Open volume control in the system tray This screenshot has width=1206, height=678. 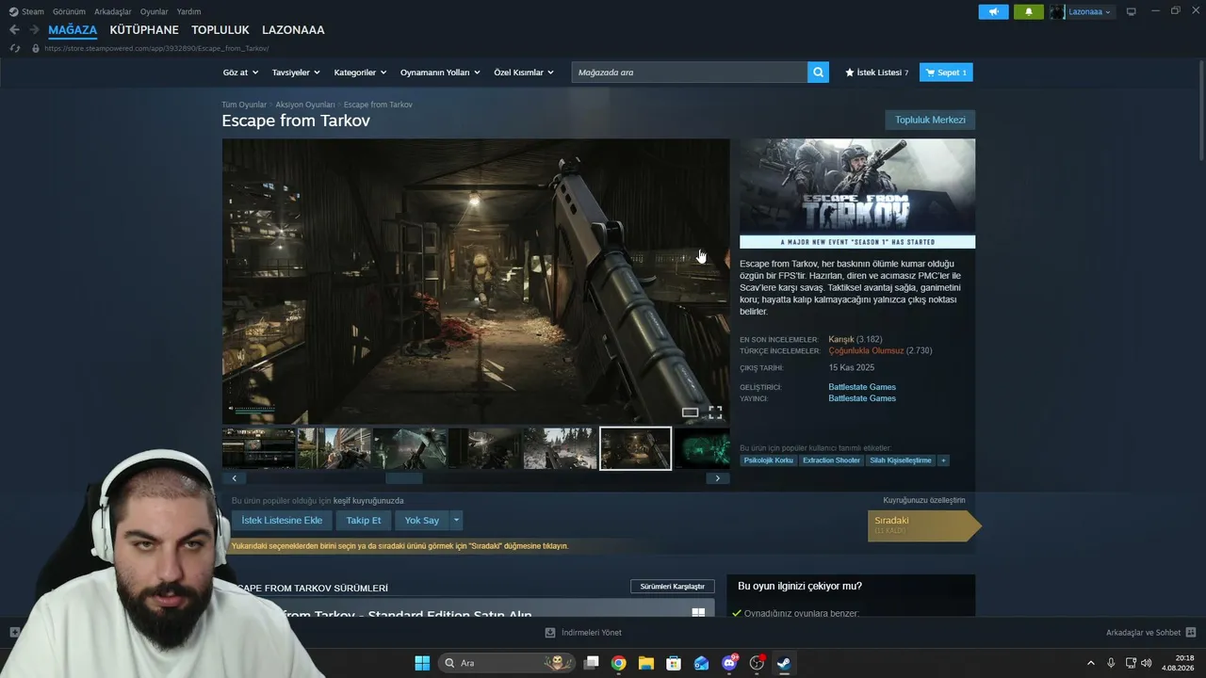(1146, 663)
